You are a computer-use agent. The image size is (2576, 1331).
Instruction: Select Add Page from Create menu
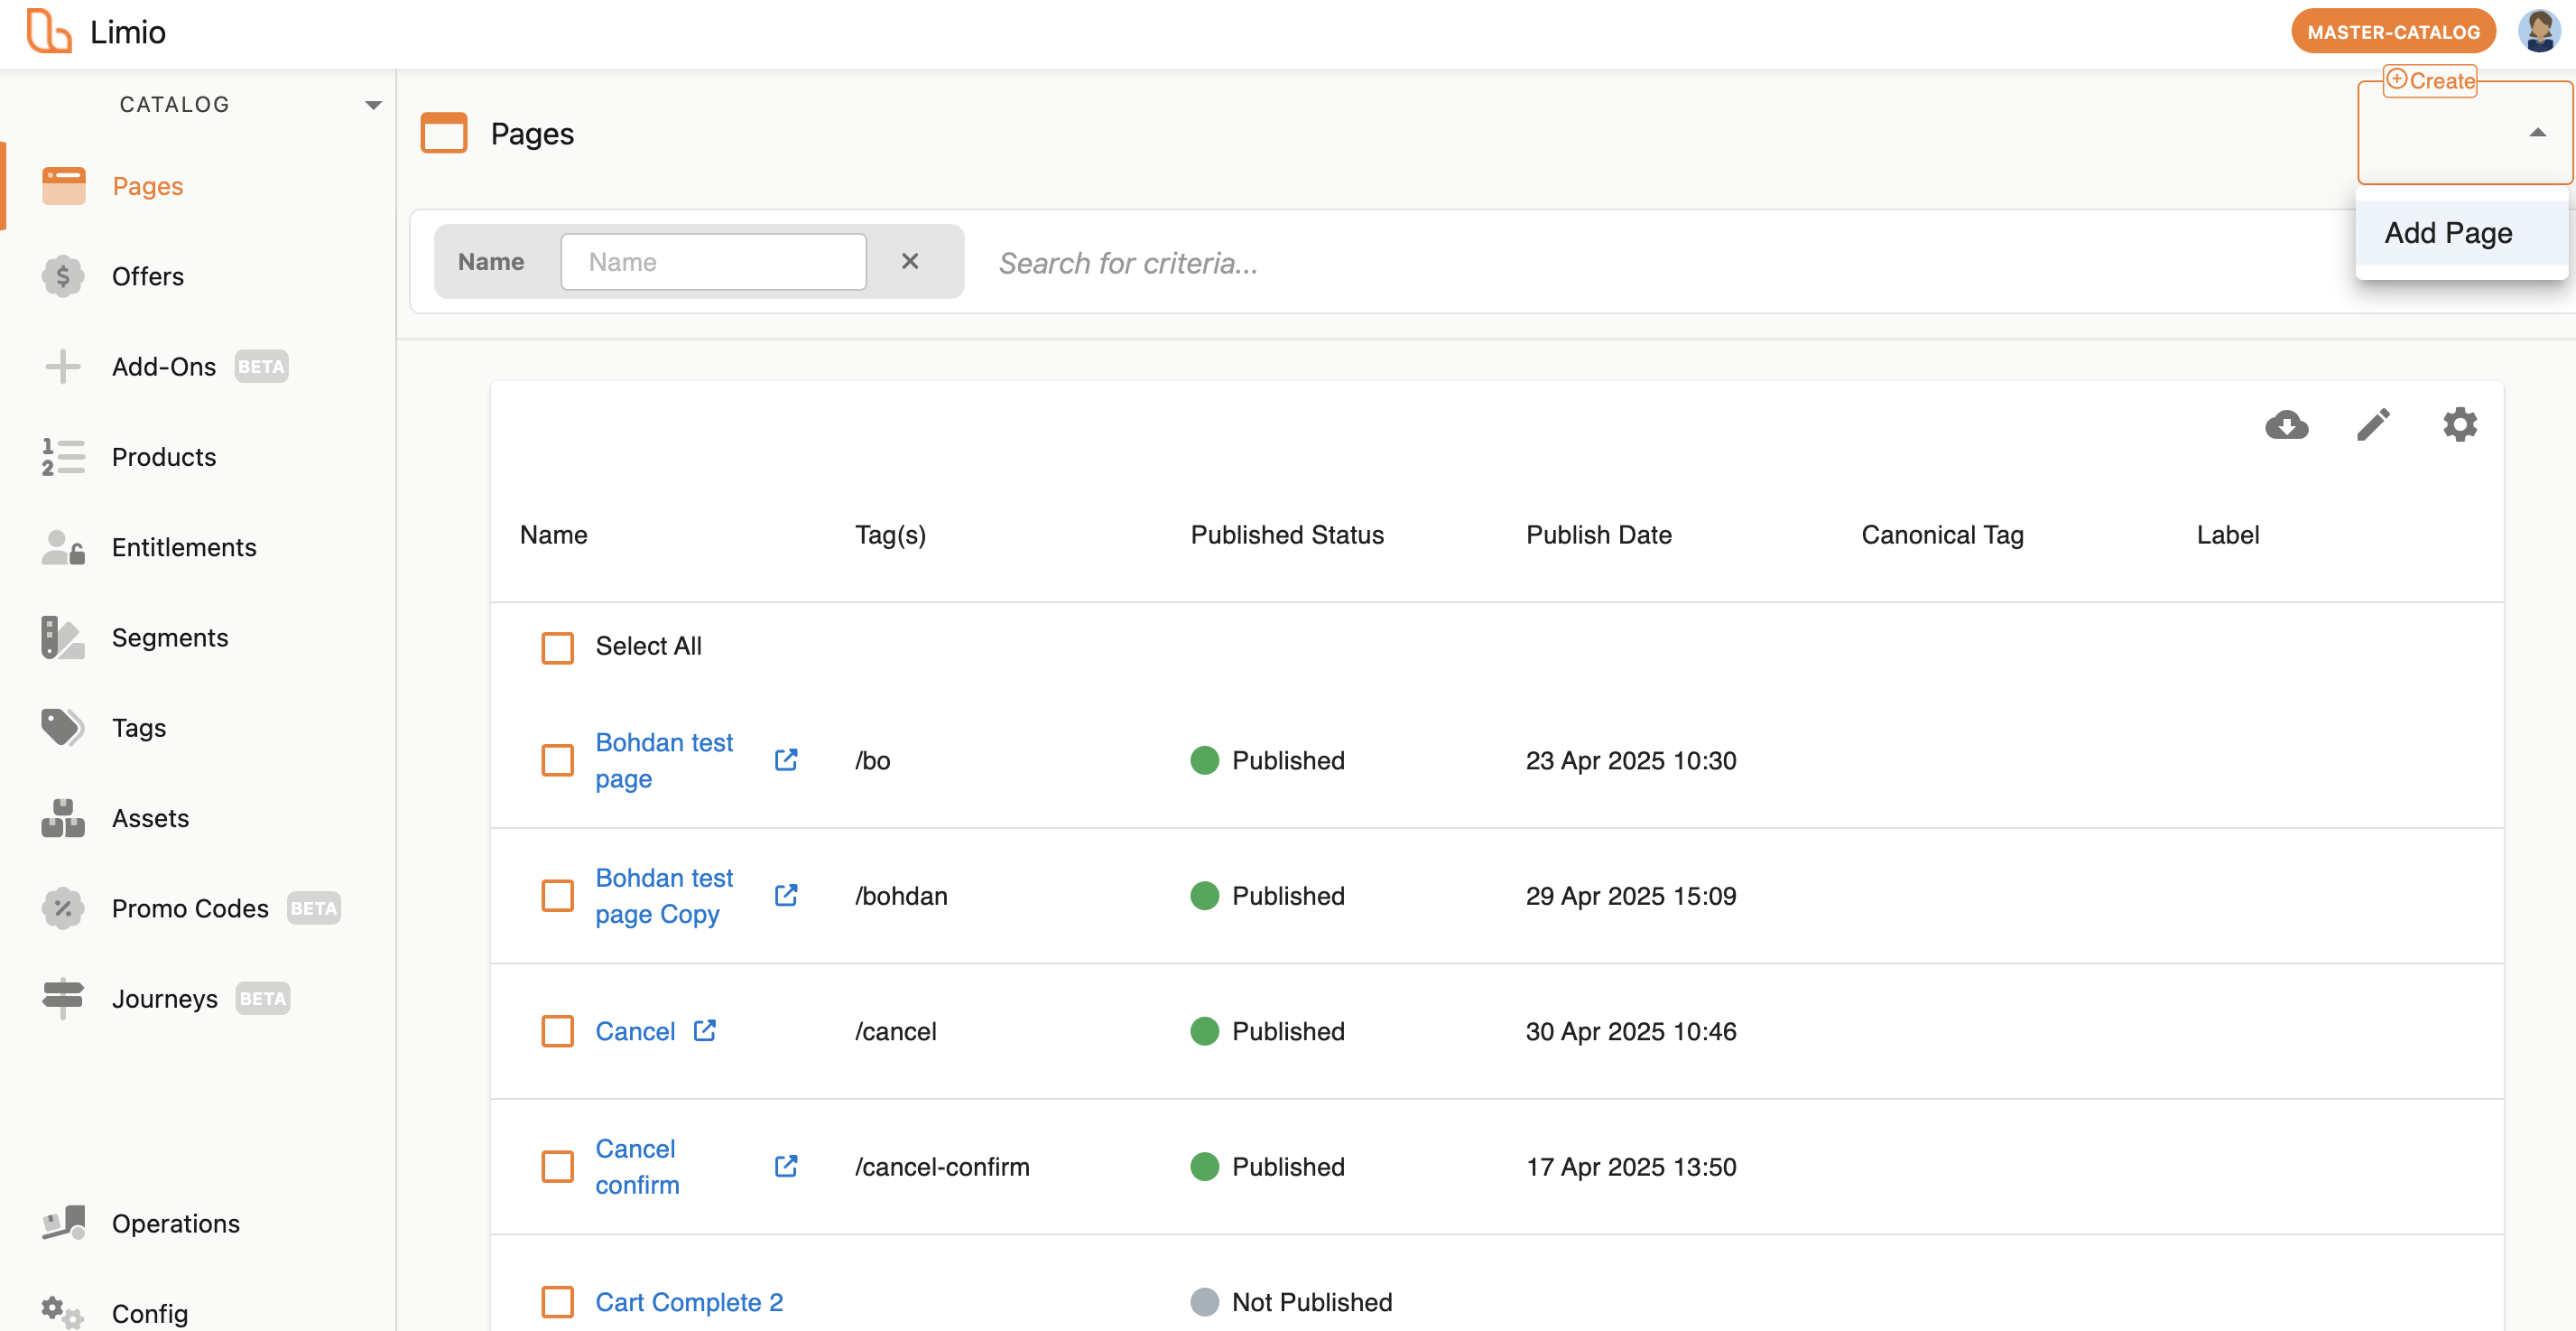click(2461, 233)
